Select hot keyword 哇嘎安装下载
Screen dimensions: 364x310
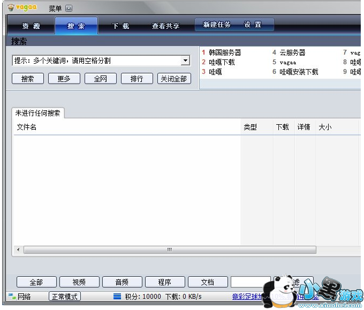pos(299,72)
